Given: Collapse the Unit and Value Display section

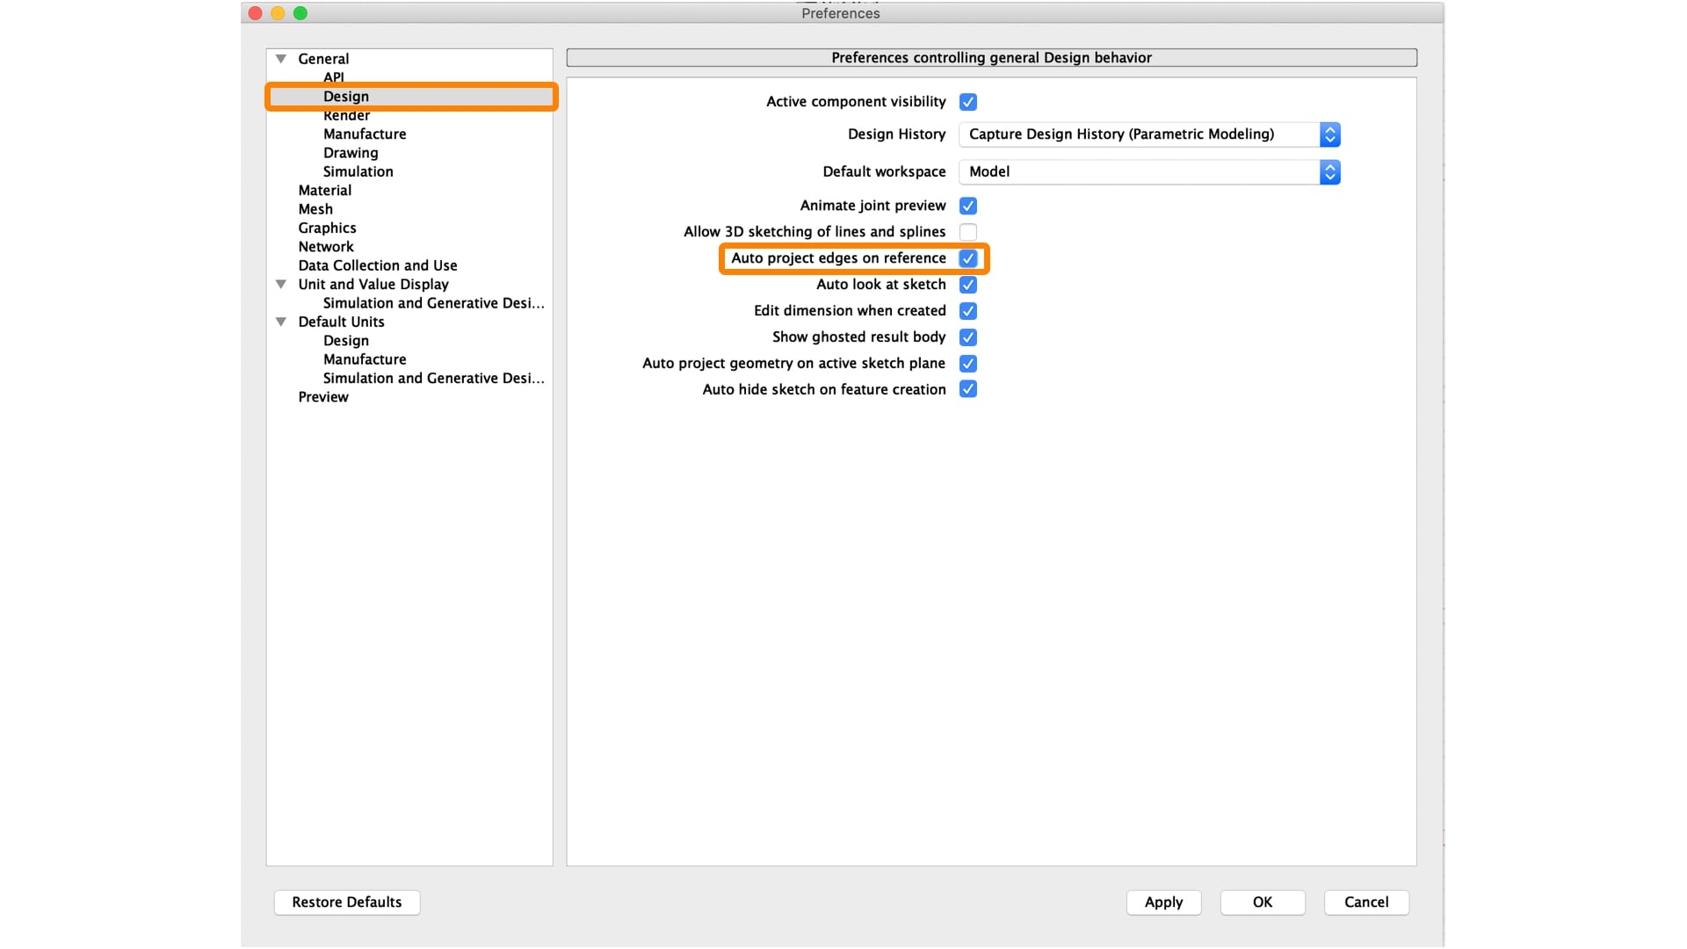Looking at the screenshot, I should (x=281, y=285).
